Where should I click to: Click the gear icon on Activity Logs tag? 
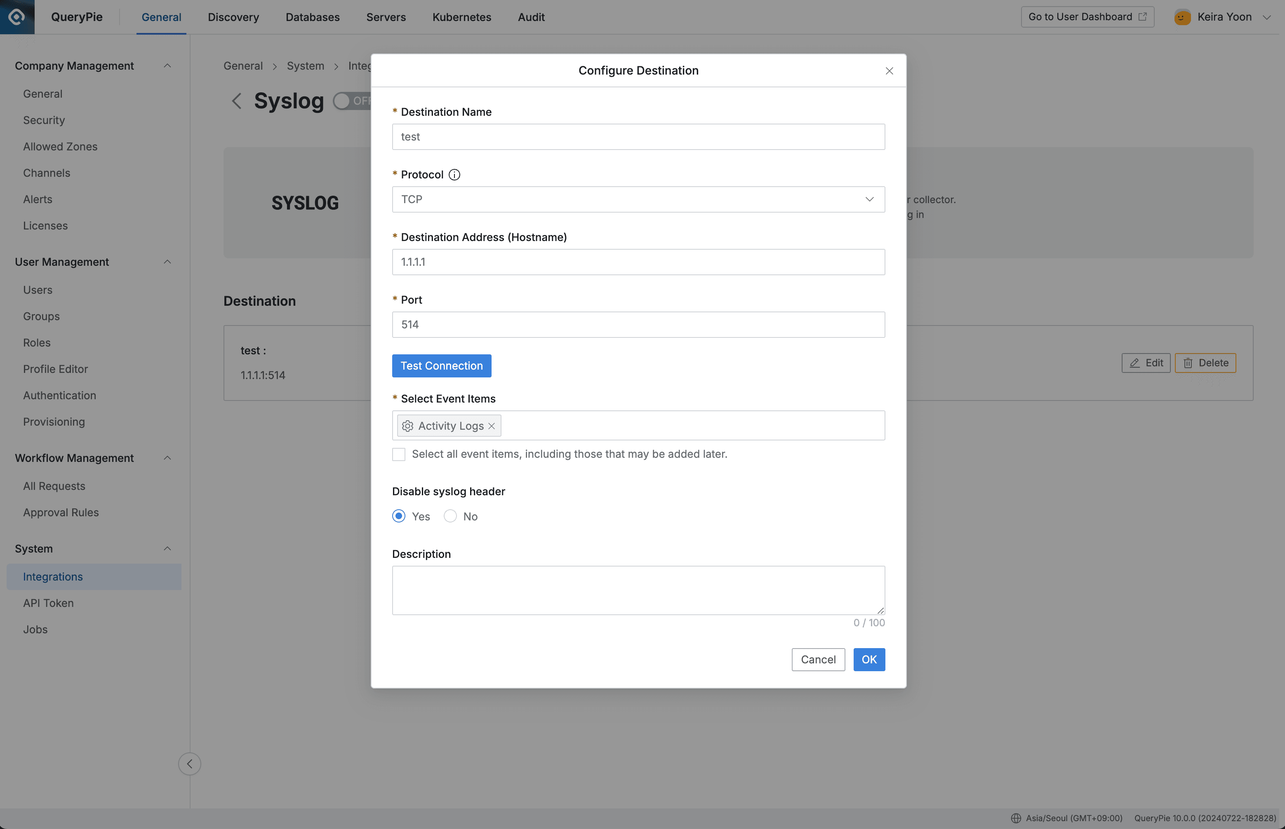(408, 425)
